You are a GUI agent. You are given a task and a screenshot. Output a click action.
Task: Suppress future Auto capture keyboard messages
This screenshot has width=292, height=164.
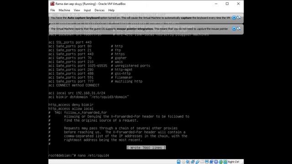tap(239, 18)
